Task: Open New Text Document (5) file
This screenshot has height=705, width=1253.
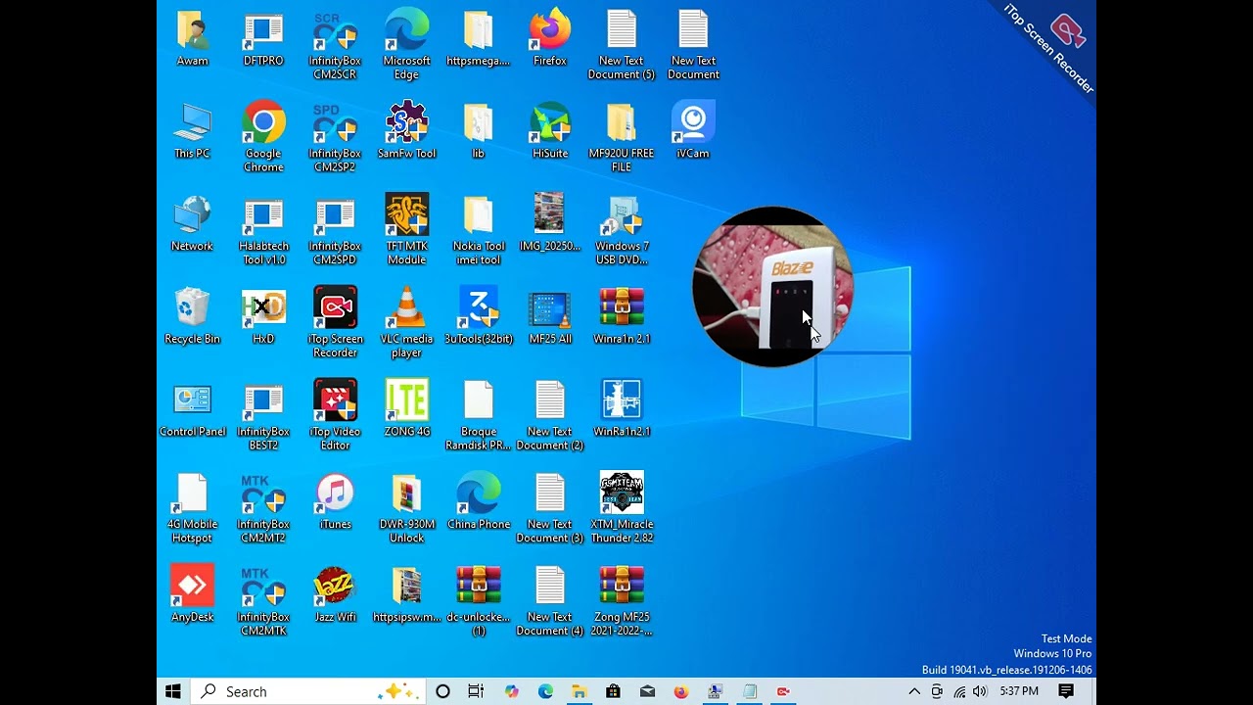Action: point(622,46)
